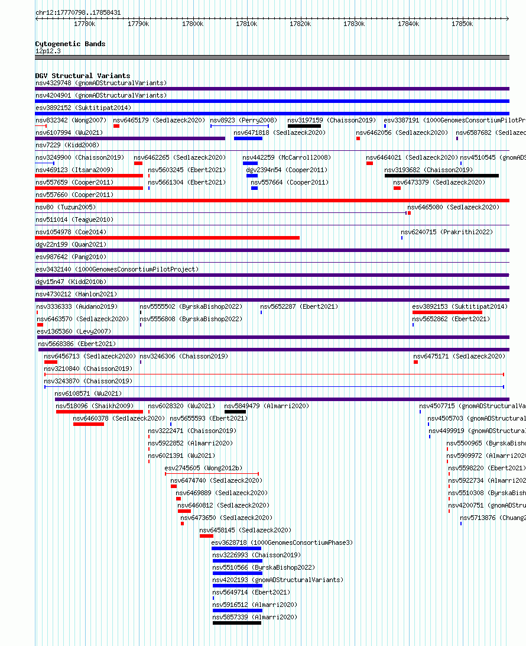Open nsv6240715 Prakrithi2022 label
The height and width of the screenshot is (646, 526).
(x=447, y=231)
